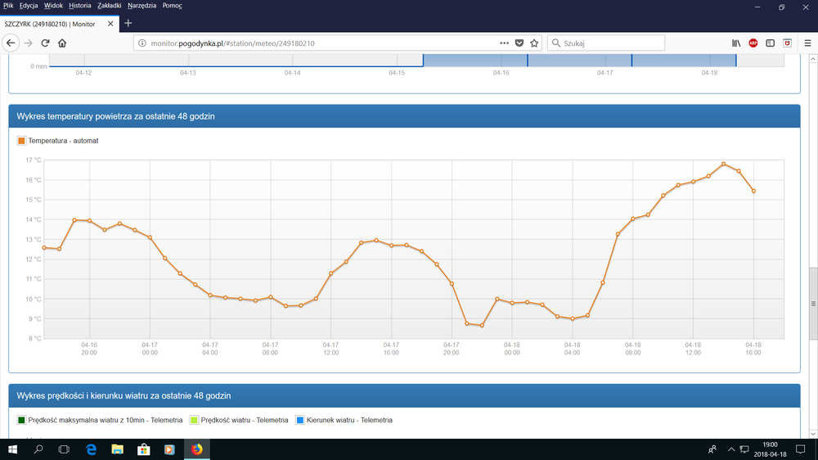Click scrollbar down arrow
The height and width of the screenshot is (460, 818).
pyautogui.click(x=813, y=434)
